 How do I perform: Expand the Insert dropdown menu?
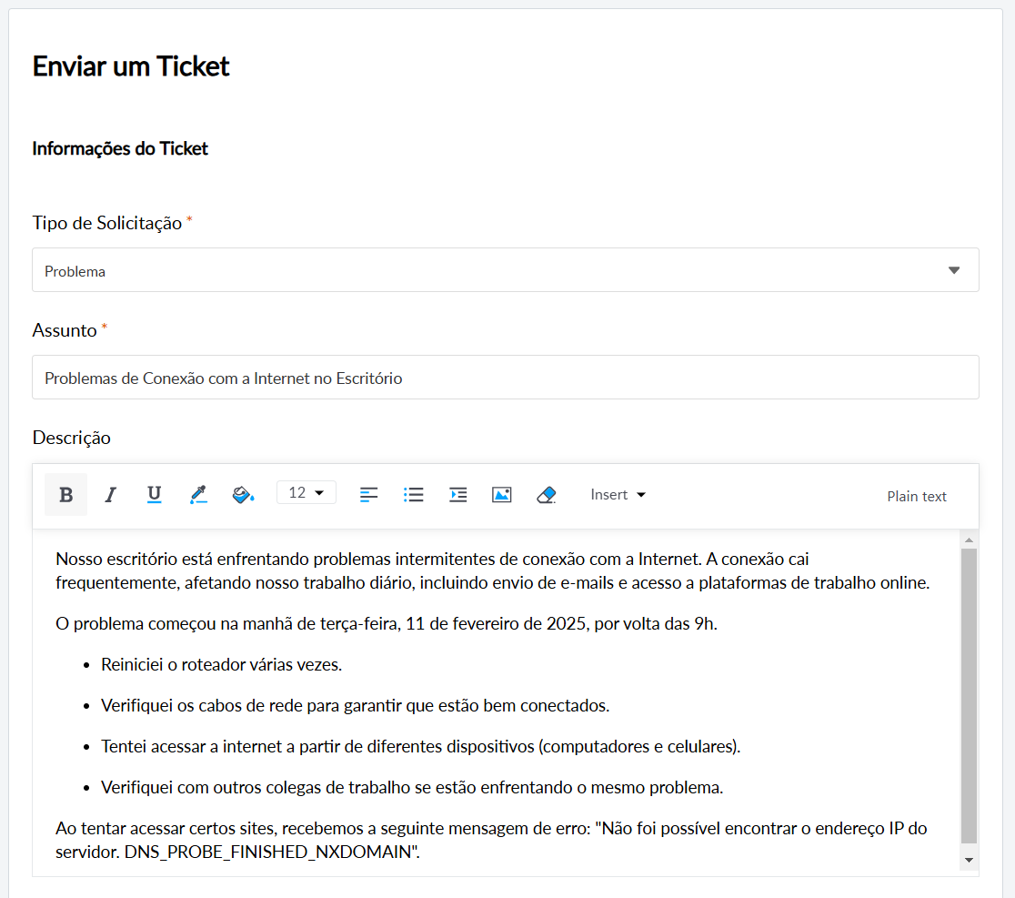pos(618,495)
